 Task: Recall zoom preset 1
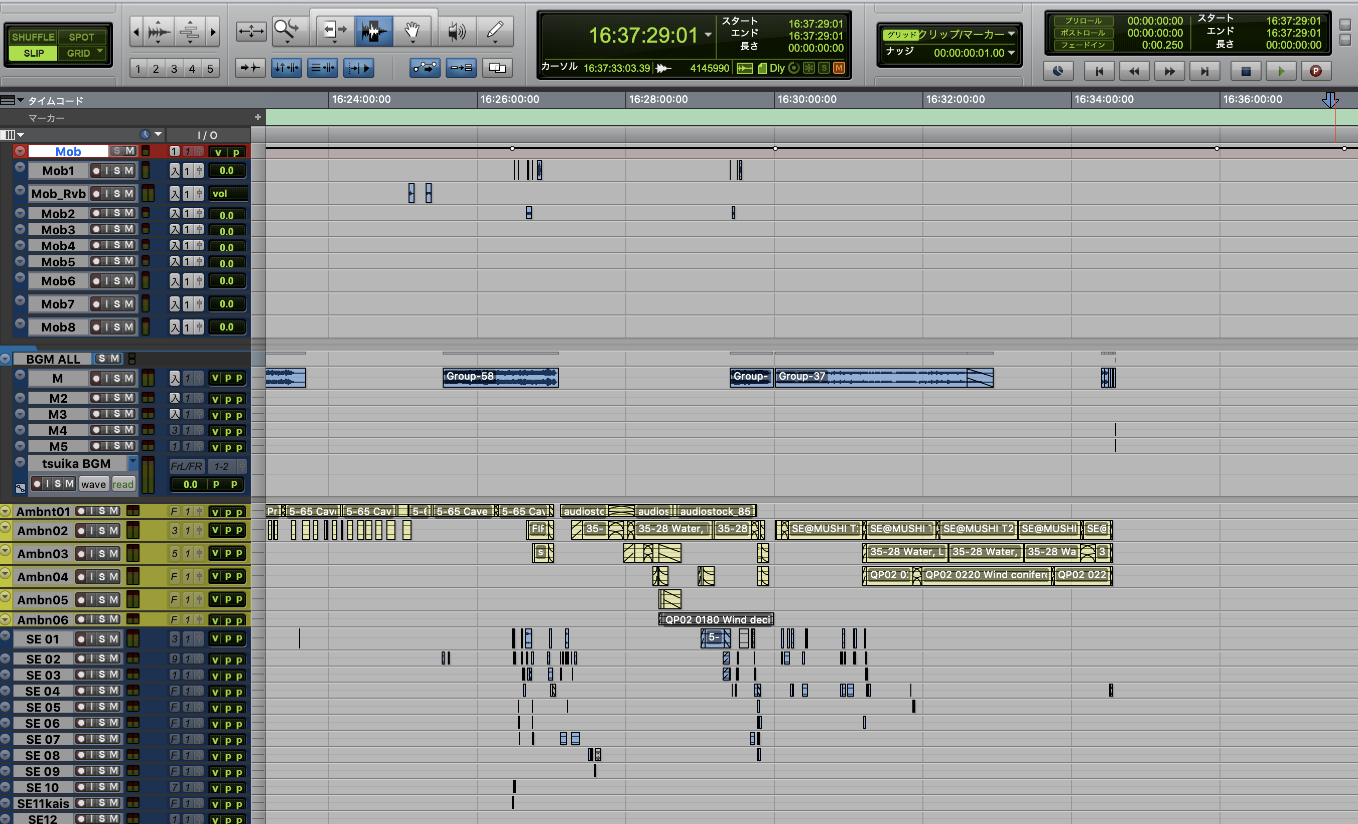click(x=138, y=69)
